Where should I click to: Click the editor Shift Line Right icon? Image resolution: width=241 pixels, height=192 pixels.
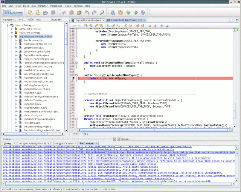coord(143,26)
